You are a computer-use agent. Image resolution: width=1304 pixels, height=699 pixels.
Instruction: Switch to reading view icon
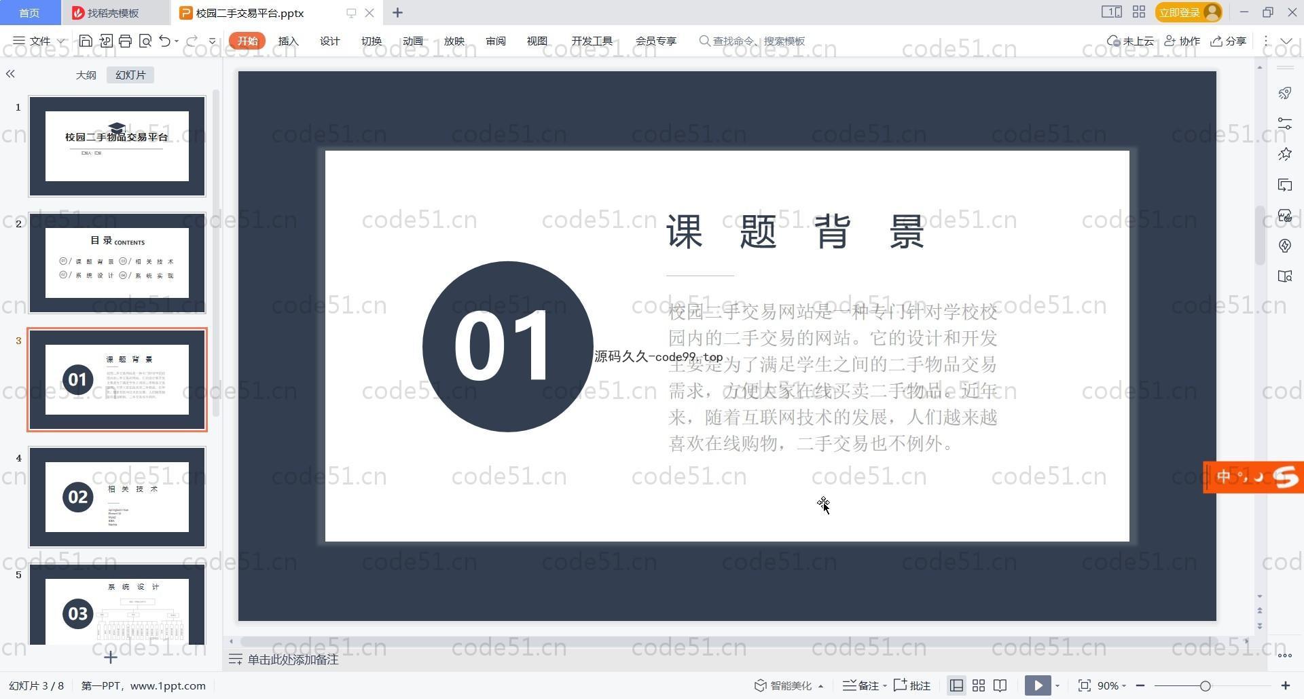coord(1000,685)
